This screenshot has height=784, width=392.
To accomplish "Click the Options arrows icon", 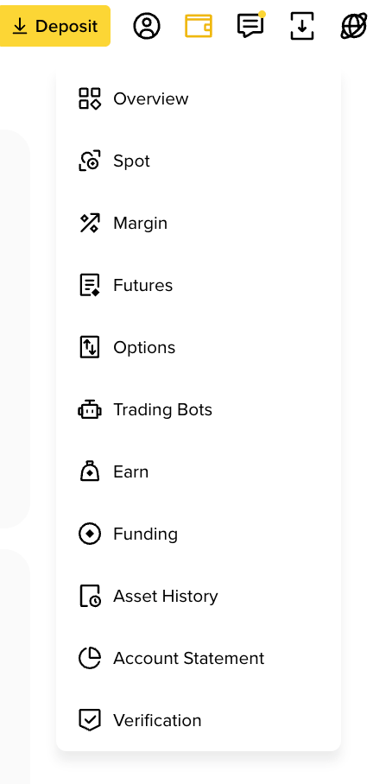I will [x=90, y=347].
